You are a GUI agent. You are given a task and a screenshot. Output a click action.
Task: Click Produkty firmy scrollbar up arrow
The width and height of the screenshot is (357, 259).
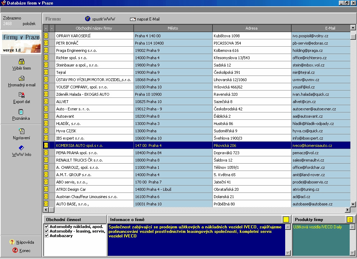352,227
